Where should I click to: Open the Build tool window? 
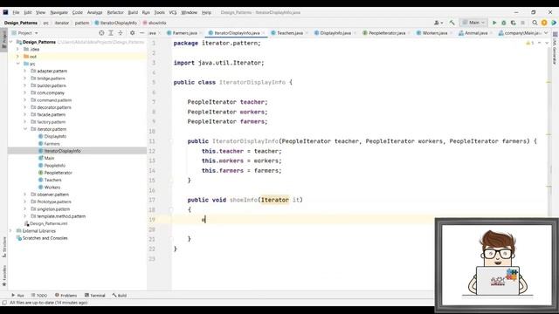coord(120,296)
